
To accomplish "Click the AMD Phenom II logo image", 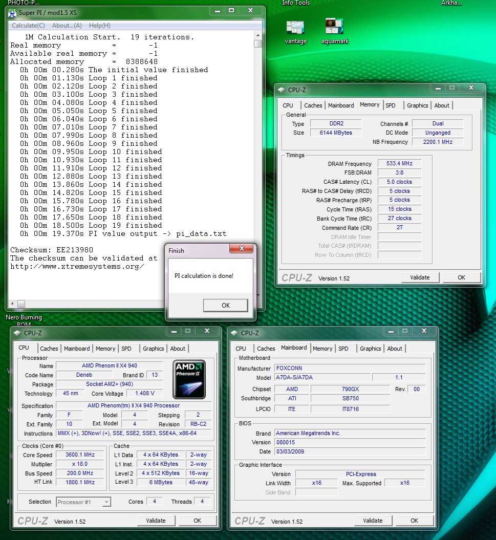I will coord(189,379).
